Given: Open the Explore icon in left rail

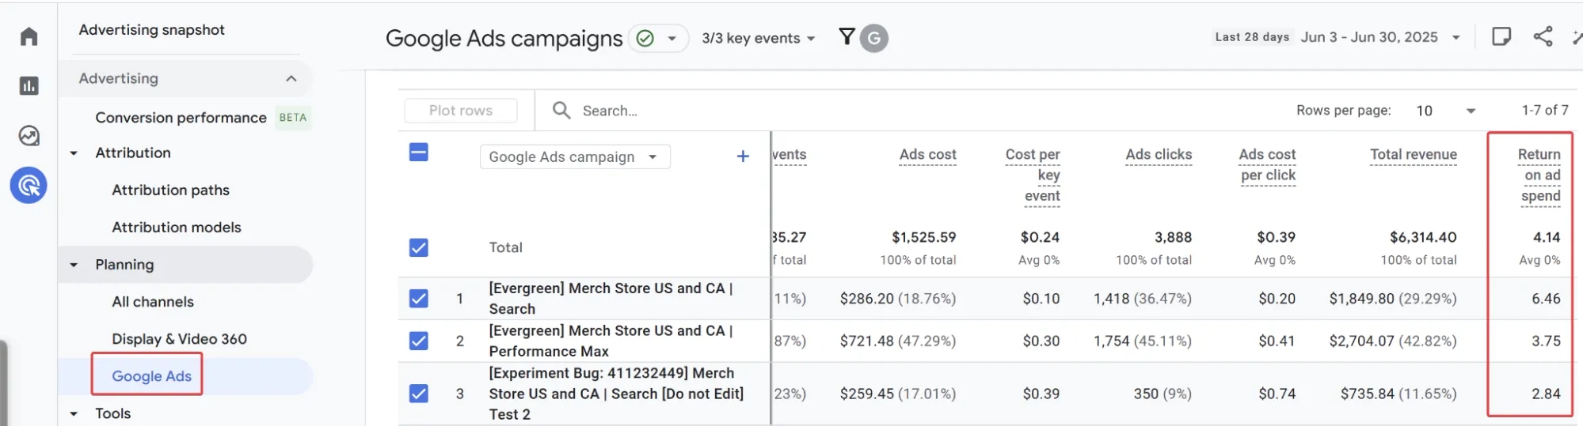Looking at the screenshot, I should [29, 136].
